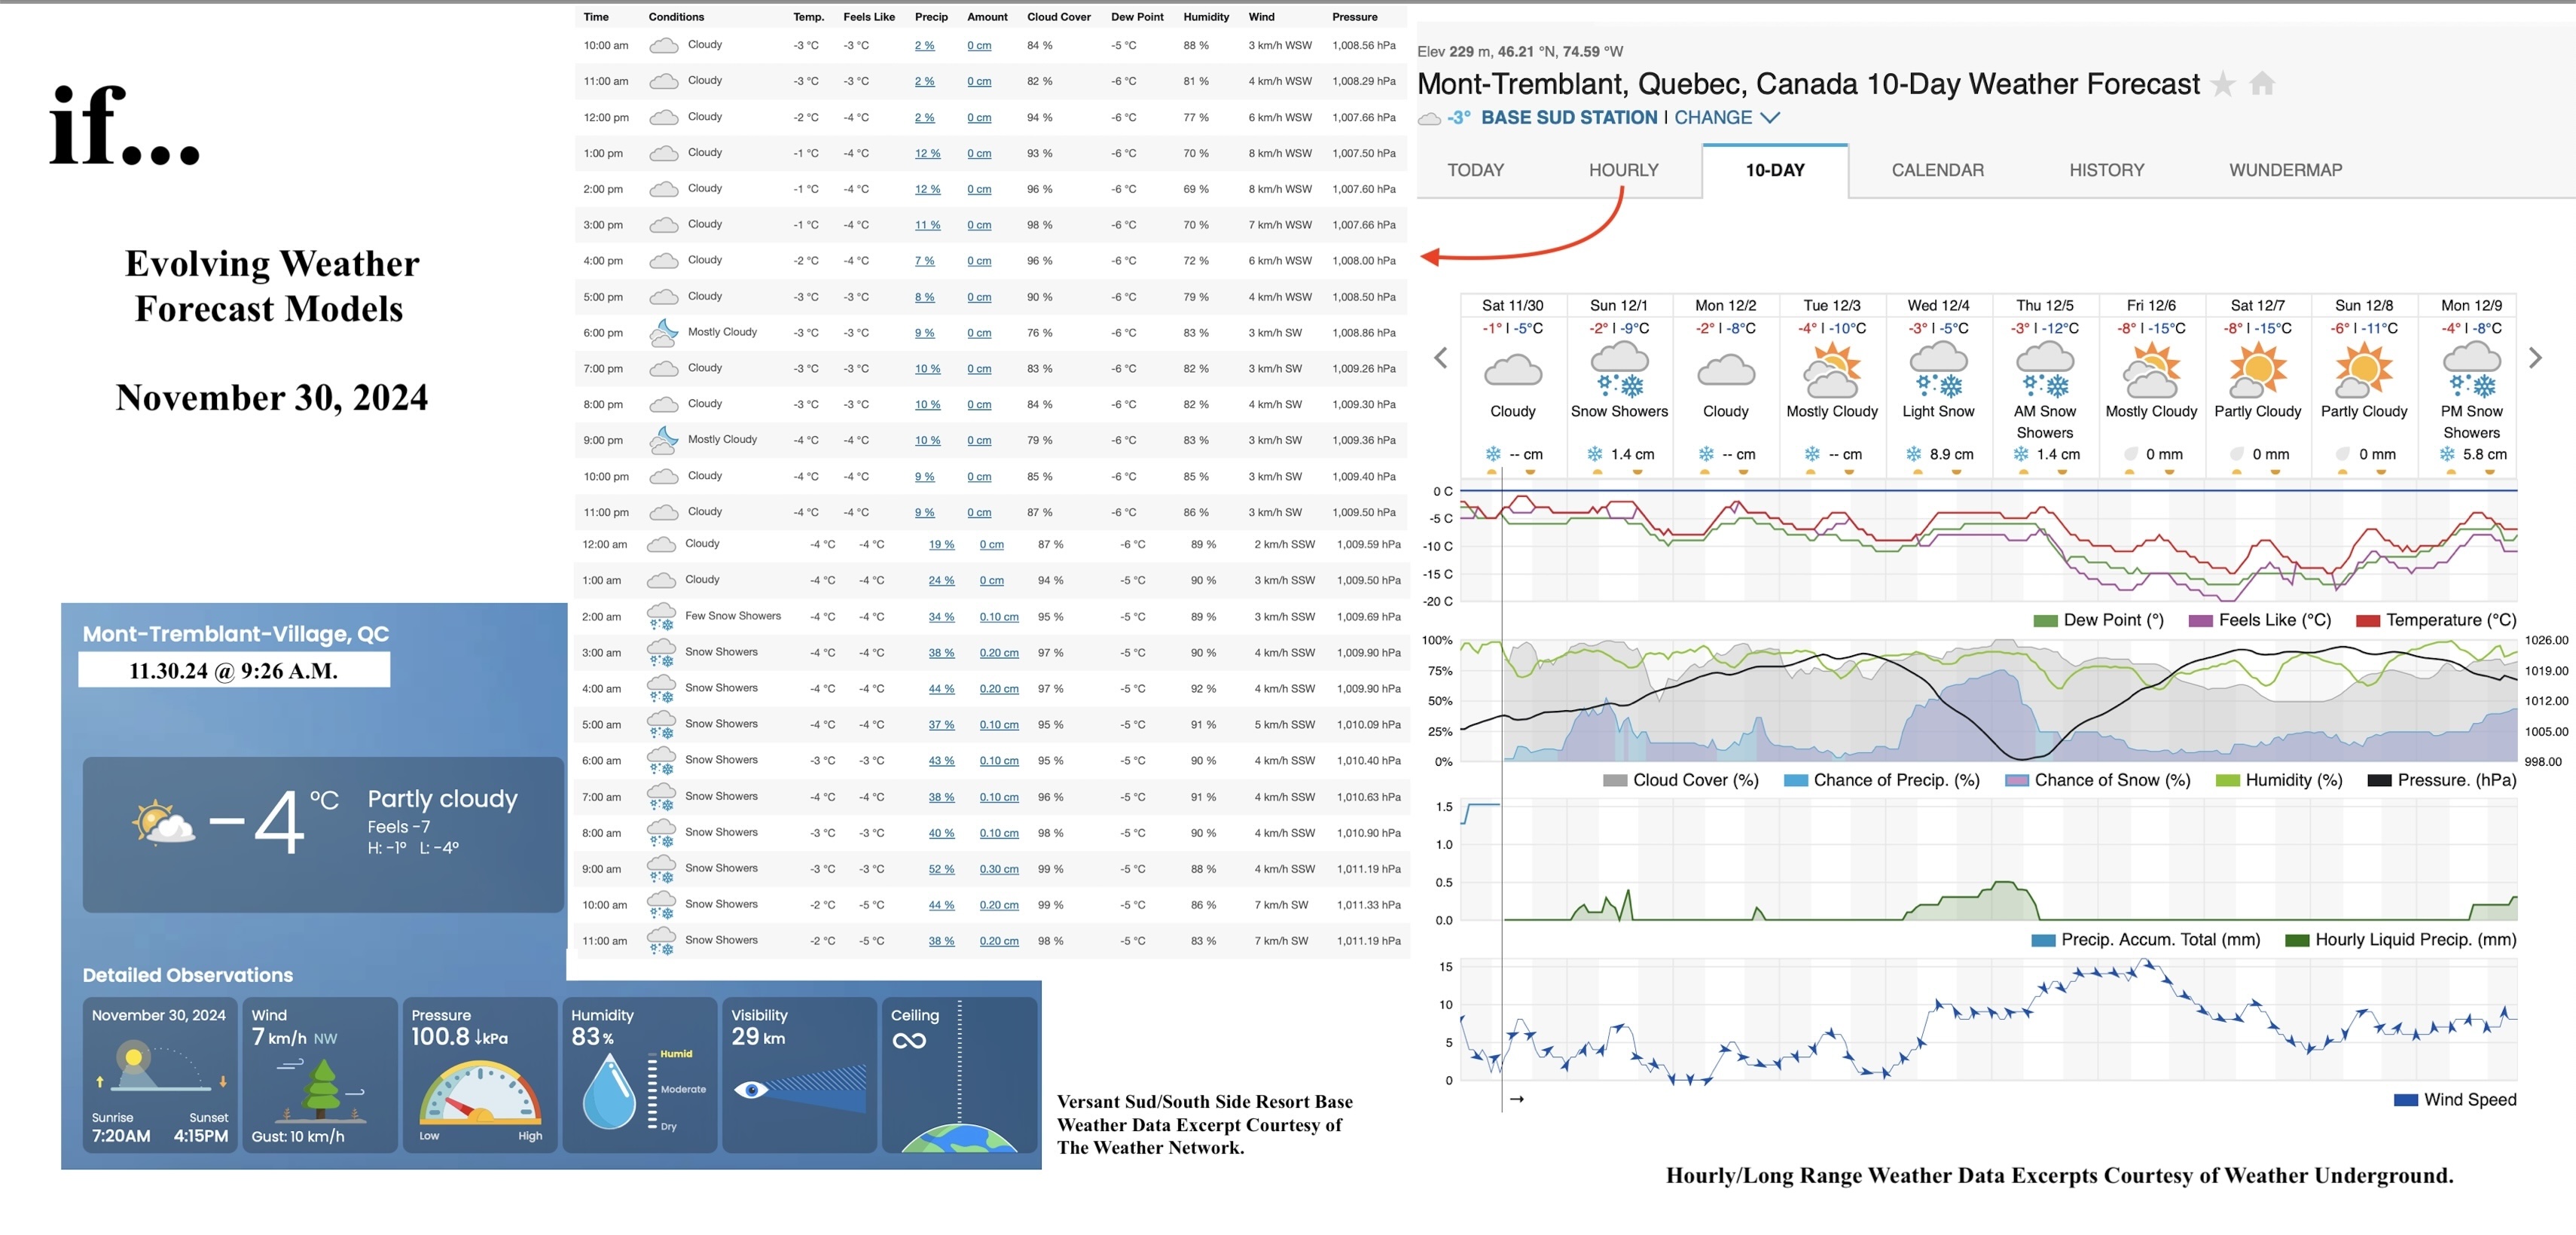Click the Fri 12/6 mostly cloudy icon

[2151, 369]
